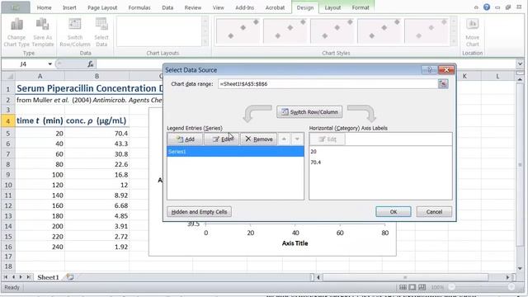
Task: Select the first chart style thumbnail
Action: (x=238, y=31)
